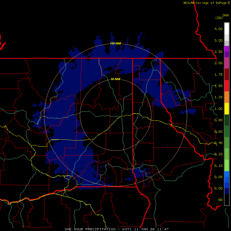Screen dimensions: 231x231
Task: Select the 0.60 legend value
Action: coord(218,132)
